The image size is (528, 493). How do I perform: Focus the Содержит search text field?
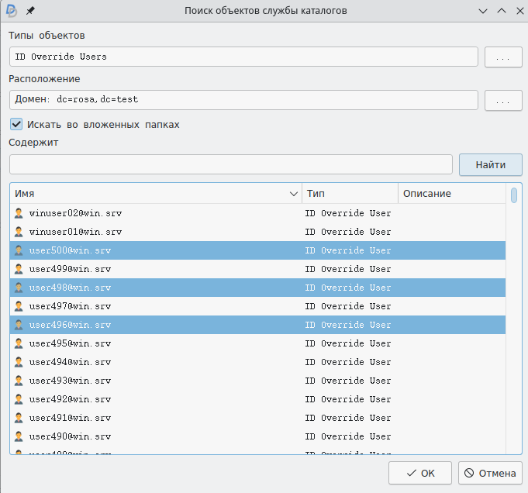pyautogui.click(x=230, y=164)
